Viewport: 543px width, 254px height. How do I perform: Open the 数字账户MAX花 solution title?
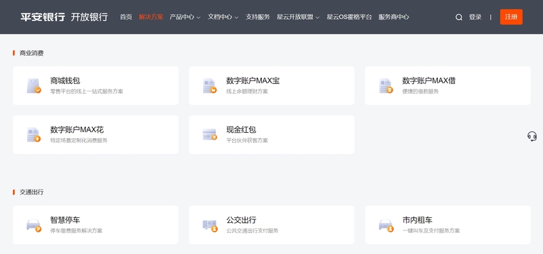(77, 130)
